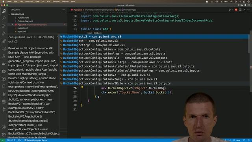252x142 pixels.
Task: Change the LF end-of-line setting
Action: (x=230, y=140)
